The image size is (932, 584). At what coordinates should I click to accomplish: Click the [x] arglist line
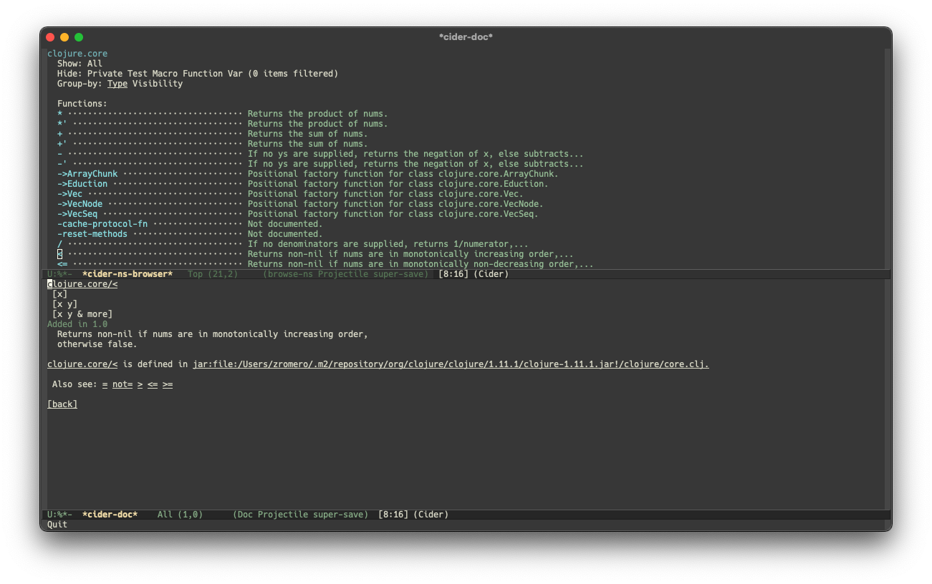click(60, 294)
